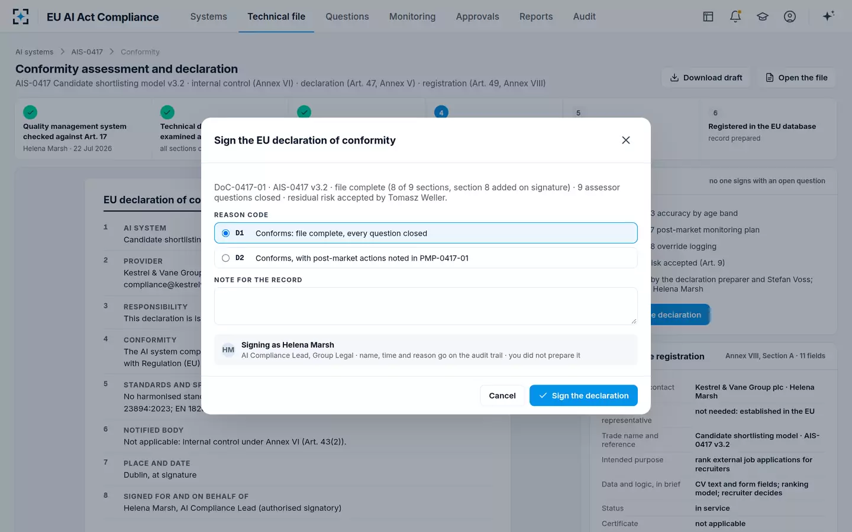The width and height of the screenshot is (852, 532).
Task: Click 'rank external job applications for recruiters' value
Action: [754, 464]
